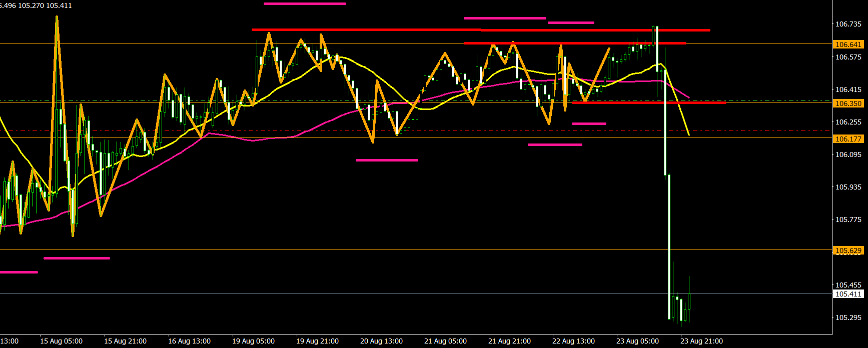The width and height of the screenshot is (868, 348).
Task: Click the 106.415 price axis value
Action: [x=848, y=89]
